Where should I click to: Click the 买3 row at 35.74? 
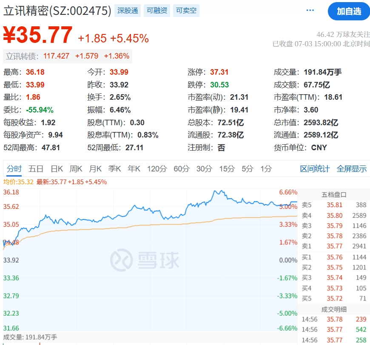(x=334, y=278)
